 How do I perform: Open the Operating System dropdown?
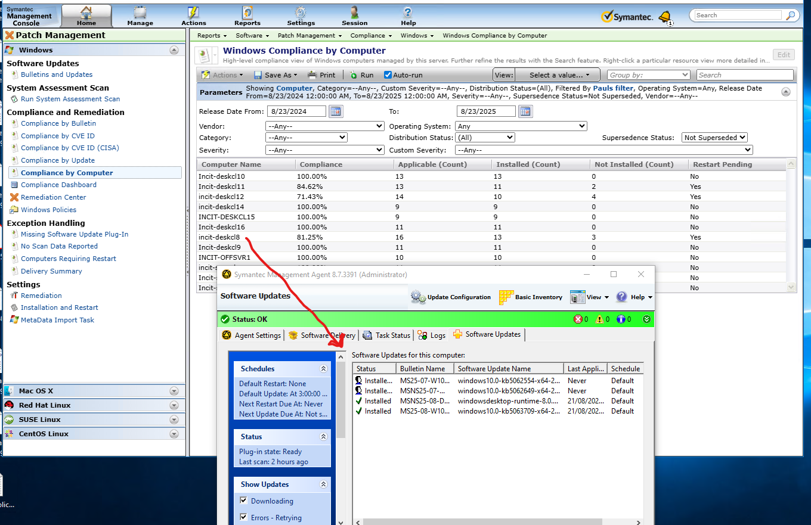[521, 126]
